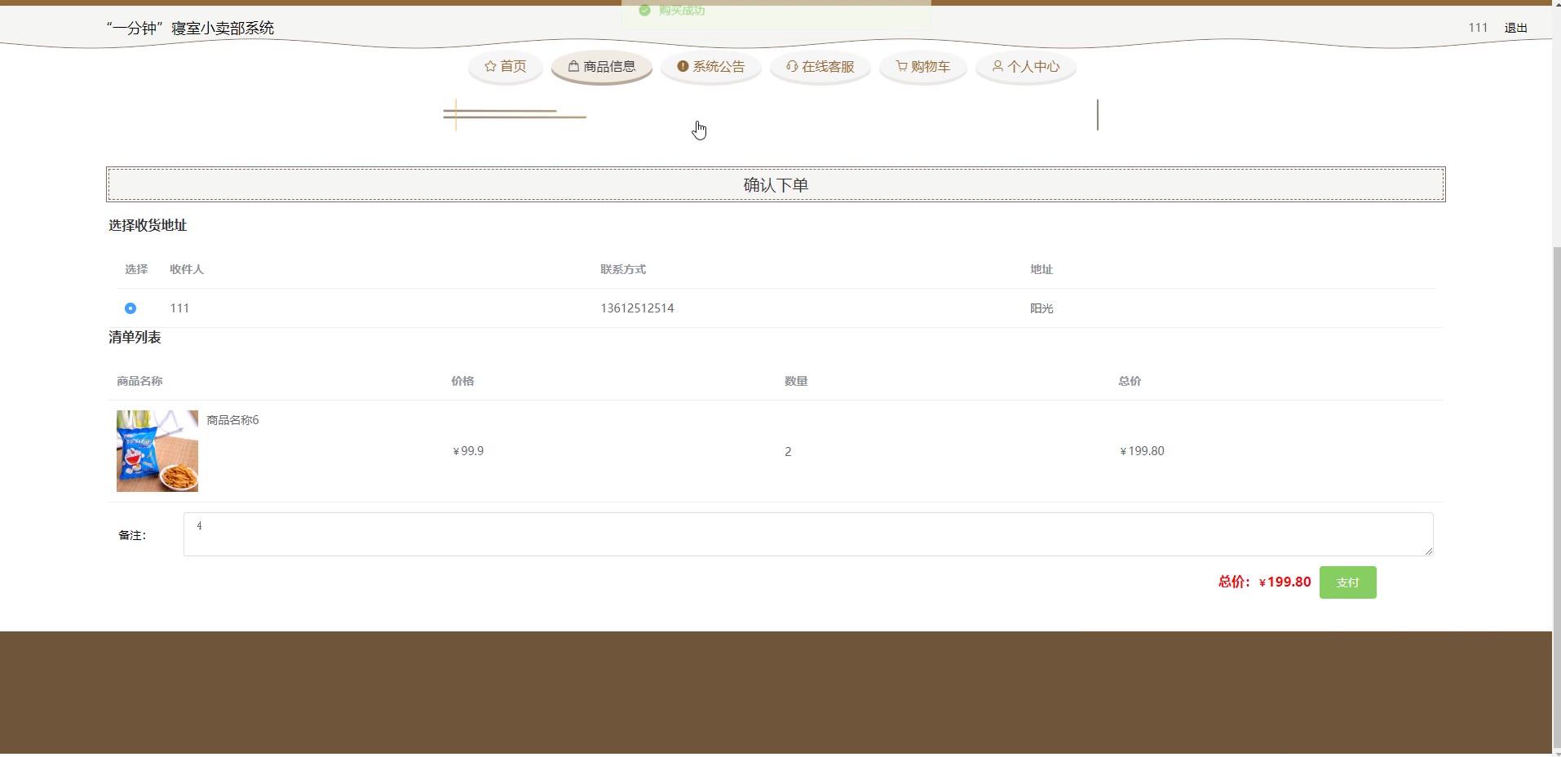Focus the 备注 remarks text box
This screenshot has height=757, width=1561.
(808, 534)
